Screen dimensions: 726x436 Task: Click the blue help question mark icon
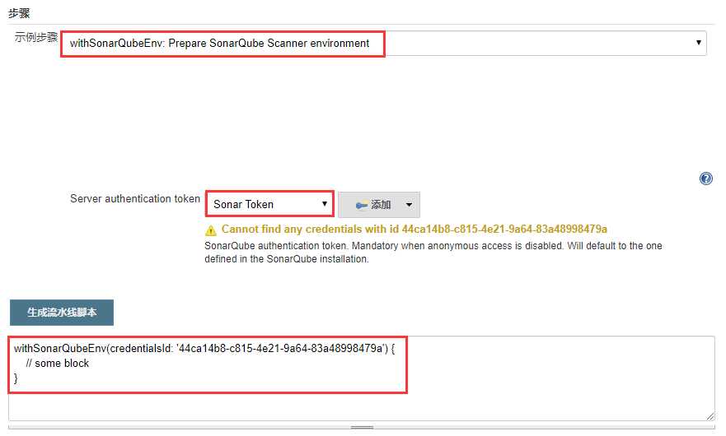point(705,179)
